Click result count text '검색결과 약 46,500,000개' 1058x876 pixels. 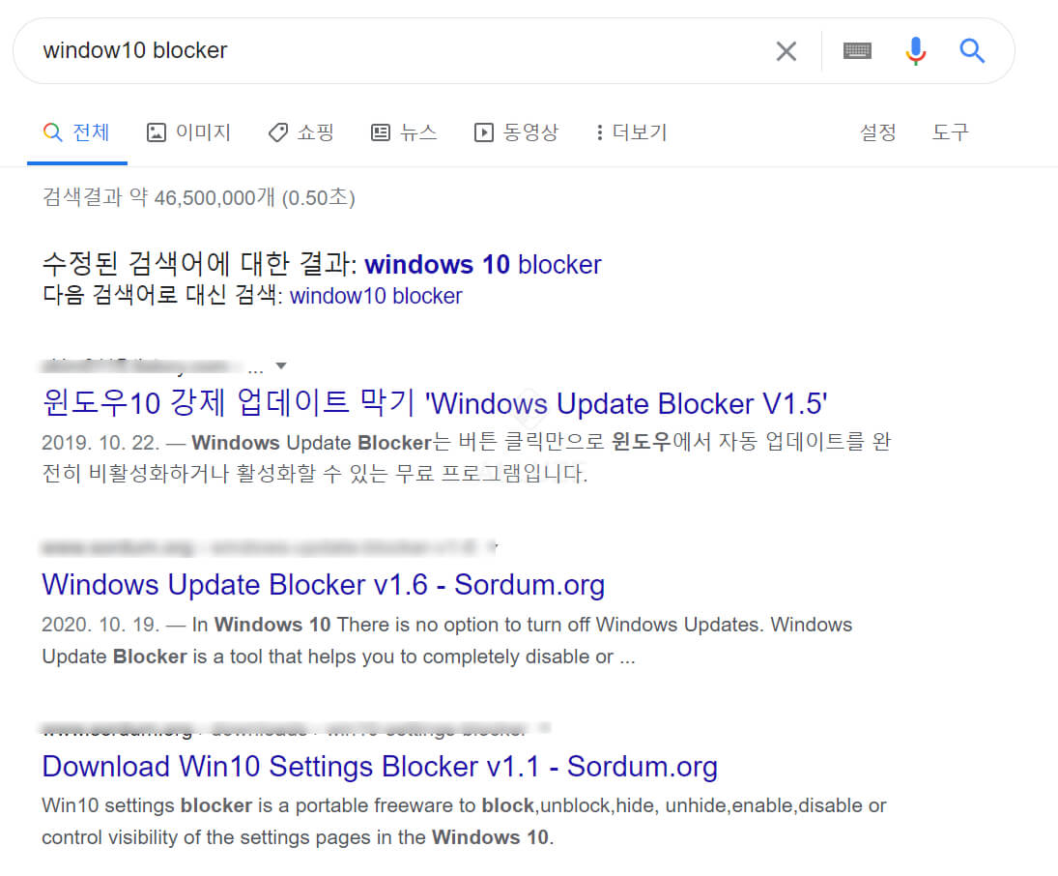coord(158,198)
